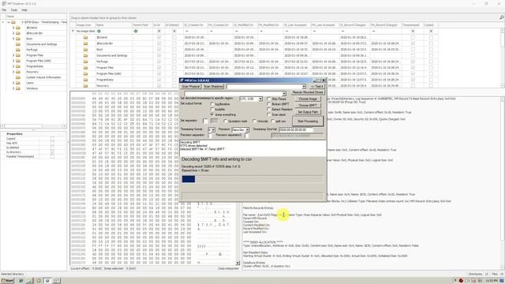Expand the $Extend tree node
This screenshot has width=505, height=284.
coord(13,28)
